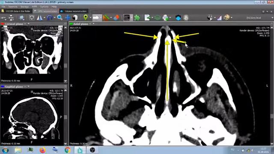The image size is (274, 154).
Task: Maximize the Sagittal plane panel
Action: click(x=66, y=86)
